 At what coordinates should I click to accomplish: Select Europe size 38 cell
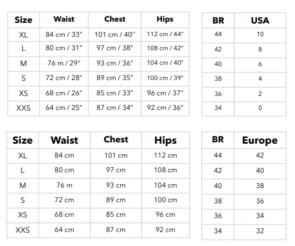[x=260, y=186]
